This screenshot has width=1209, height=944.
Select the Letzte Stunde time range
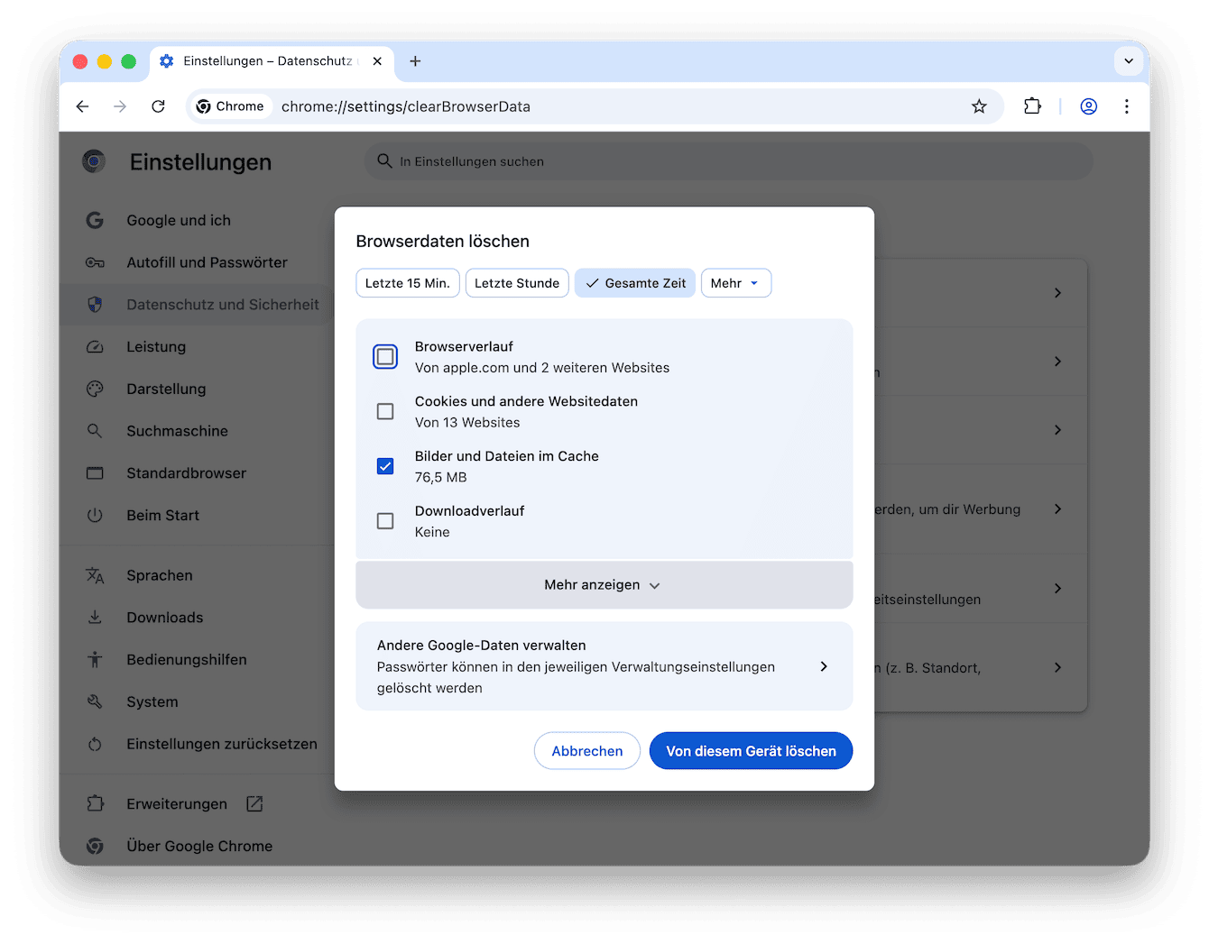tap(517, 283)
